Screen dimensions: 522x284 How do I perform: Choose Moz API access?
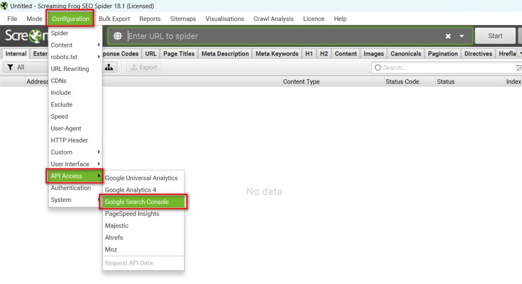[143, 249]
